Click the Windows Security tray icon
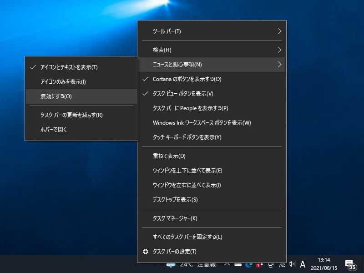 258,265
